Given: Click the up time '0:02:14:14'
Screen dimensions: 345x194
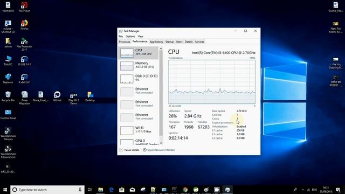Looking at the screenshot, I should point(178,138).
